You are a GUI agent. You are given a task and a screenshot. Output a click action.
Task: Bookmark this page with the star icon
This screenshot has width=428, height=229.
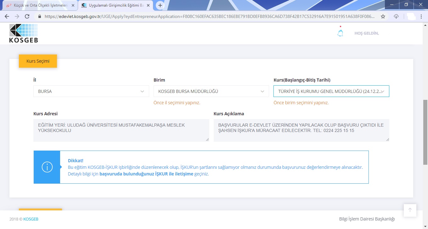383,16
